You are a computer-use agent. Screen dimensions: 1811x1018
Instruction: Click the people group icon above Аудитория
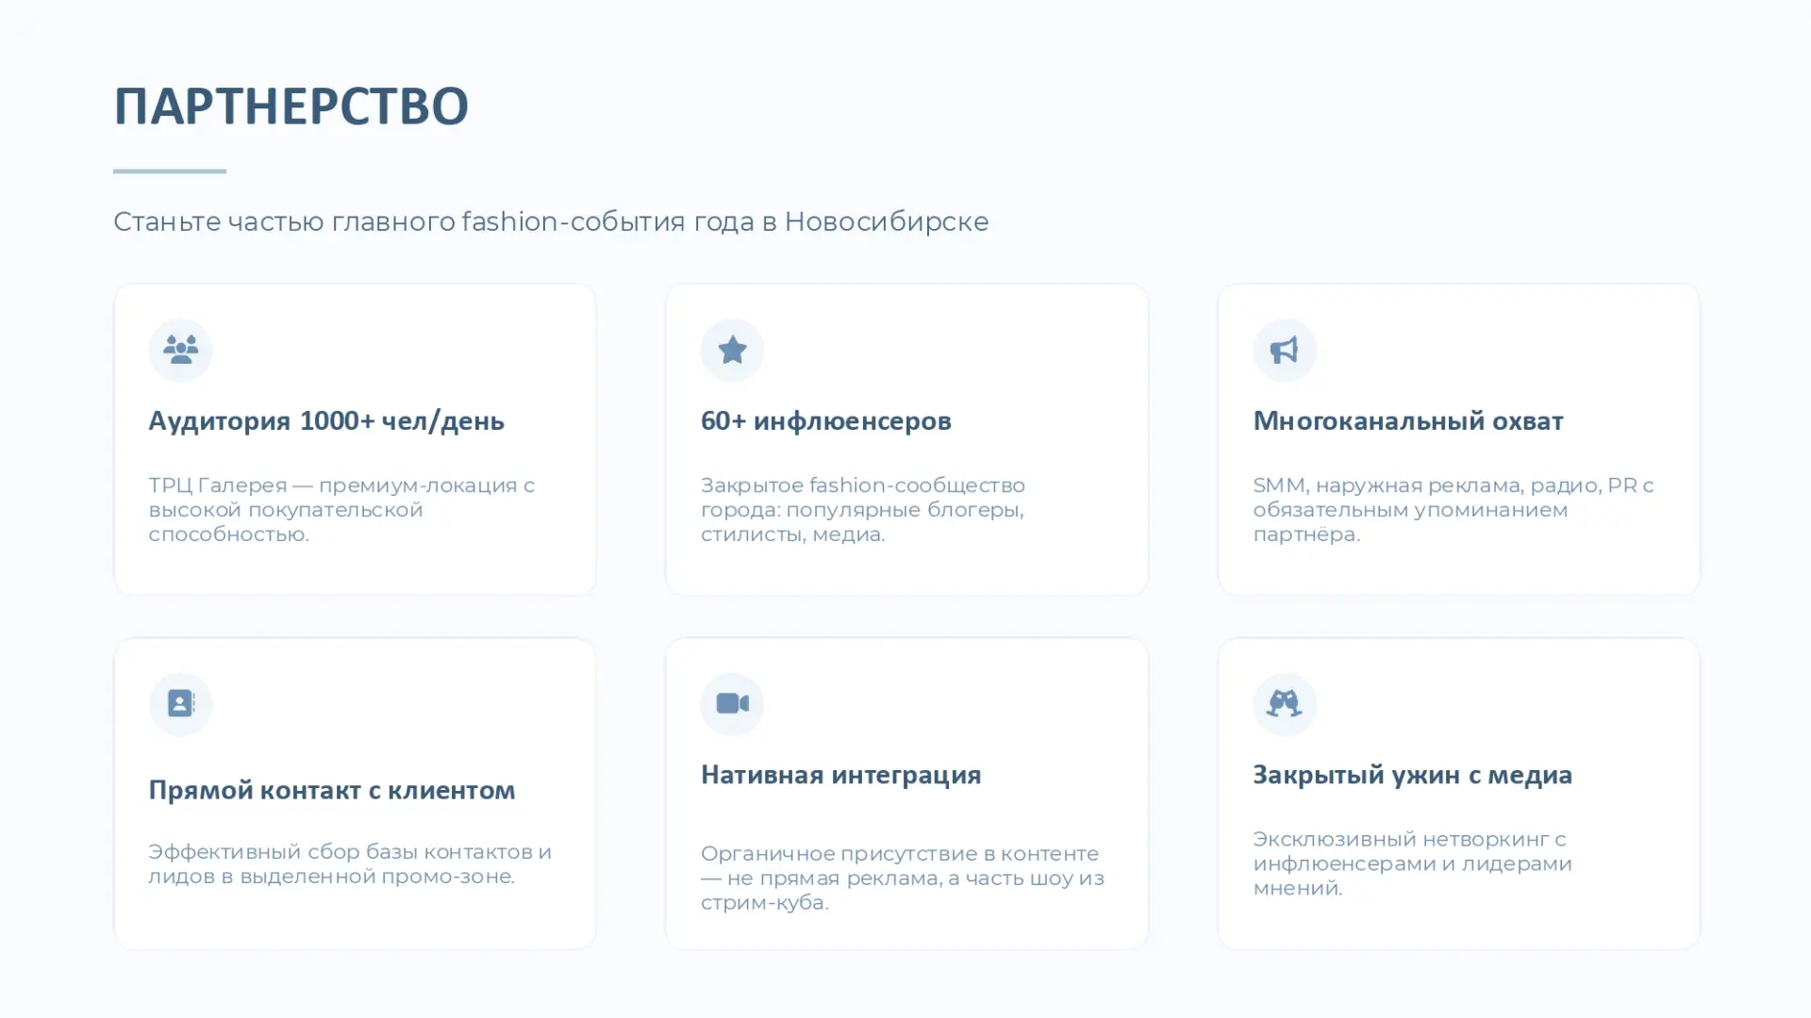180,350
